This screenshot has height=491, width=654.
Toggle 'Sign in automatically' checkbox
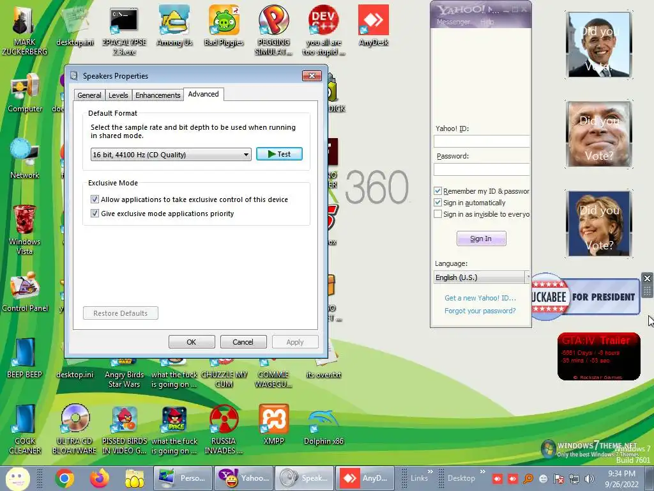(437, 203)
